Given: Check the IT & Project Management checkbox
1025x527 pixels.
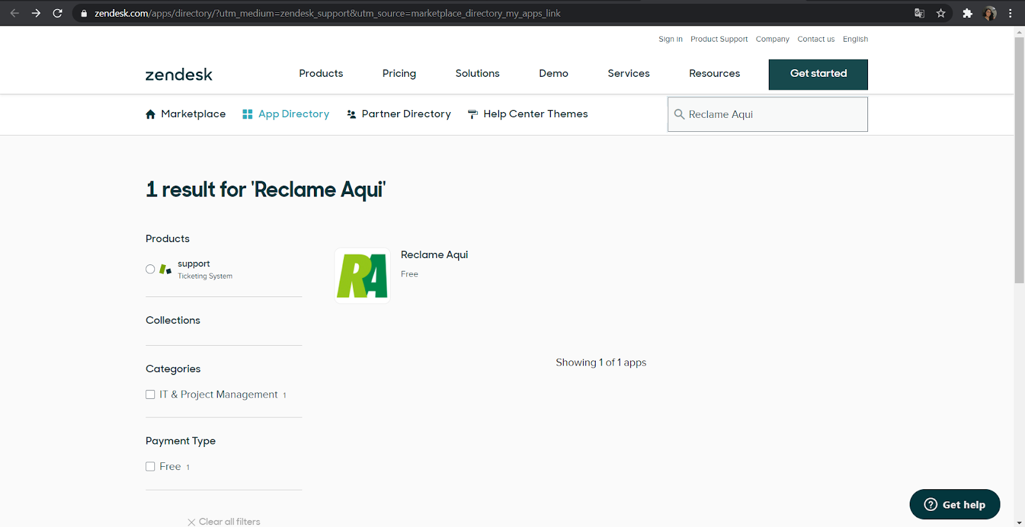Looking at the screenshot, I should point(150,394).
